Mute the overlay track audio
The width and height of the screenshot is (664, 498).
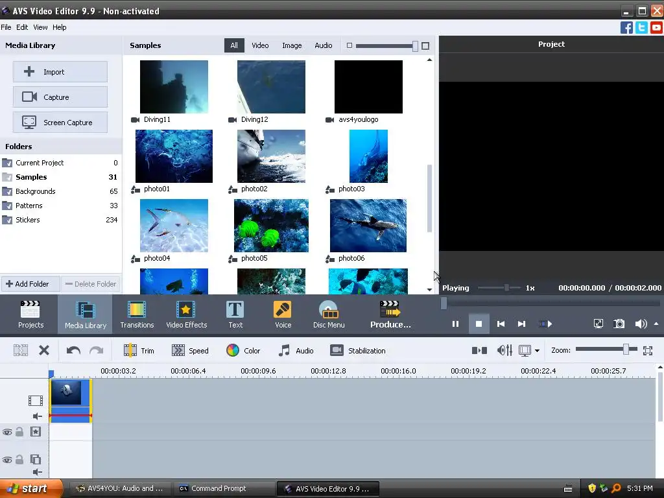coord(37,472)
